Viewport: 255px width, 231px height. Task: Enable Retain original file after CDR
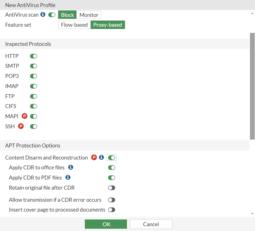coord(112,188)
